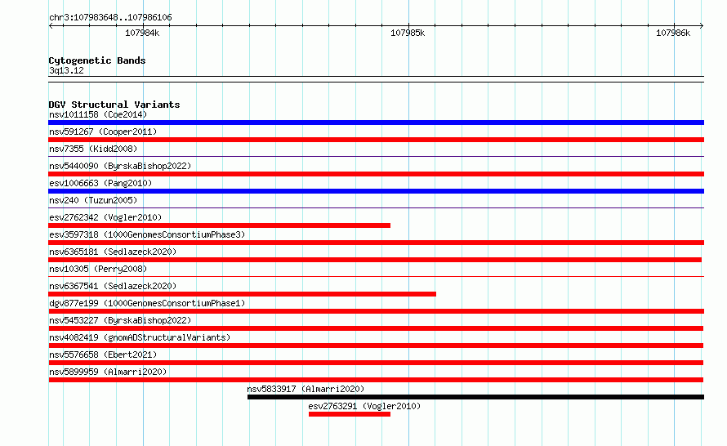Click the 107985k ruler tick label
727x446 pixels.
408,33
